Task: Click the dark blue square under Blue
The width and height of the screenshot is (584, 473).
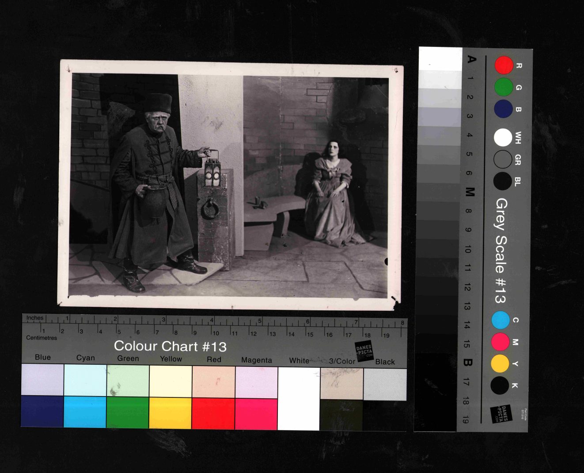Action: coord(42,411)
